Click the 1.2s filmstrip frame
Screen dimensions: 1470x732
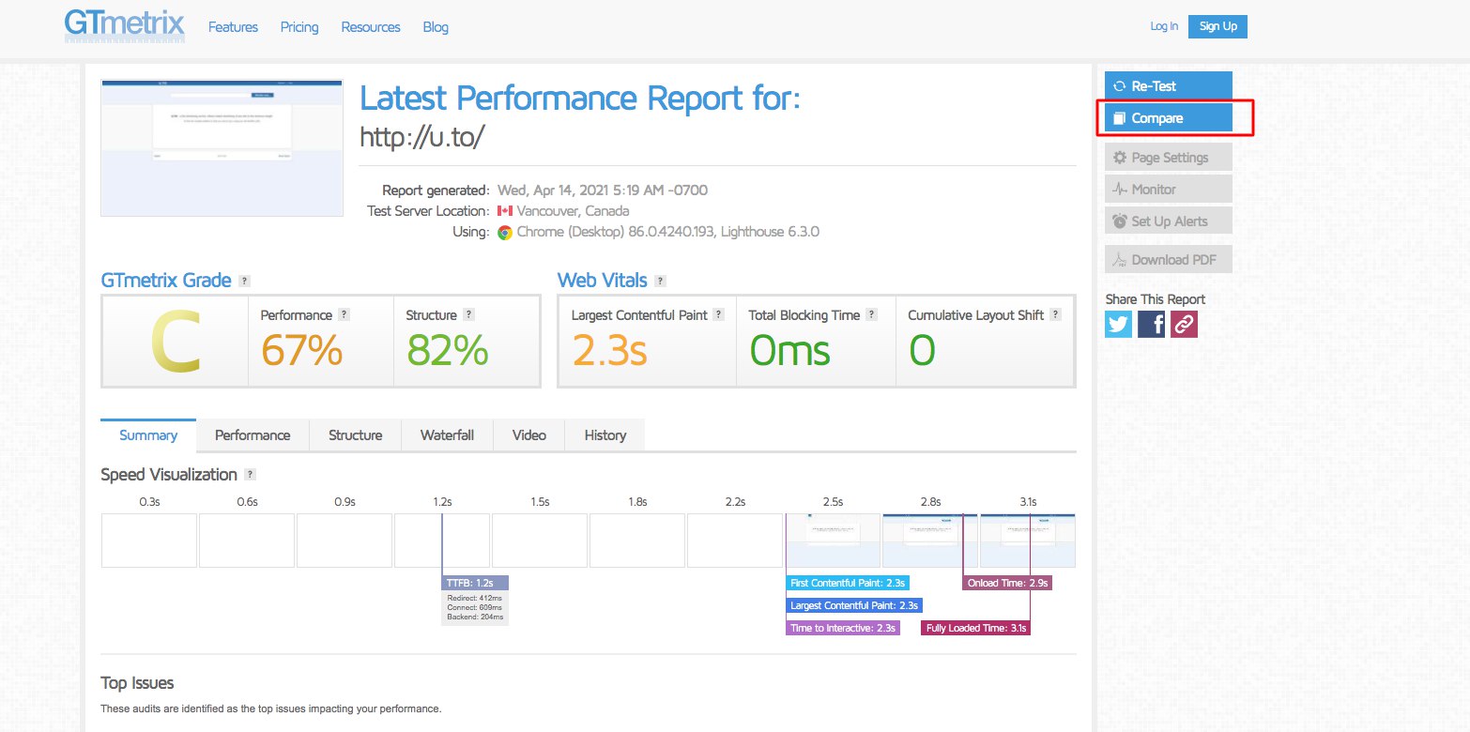[x=442, y=541]
